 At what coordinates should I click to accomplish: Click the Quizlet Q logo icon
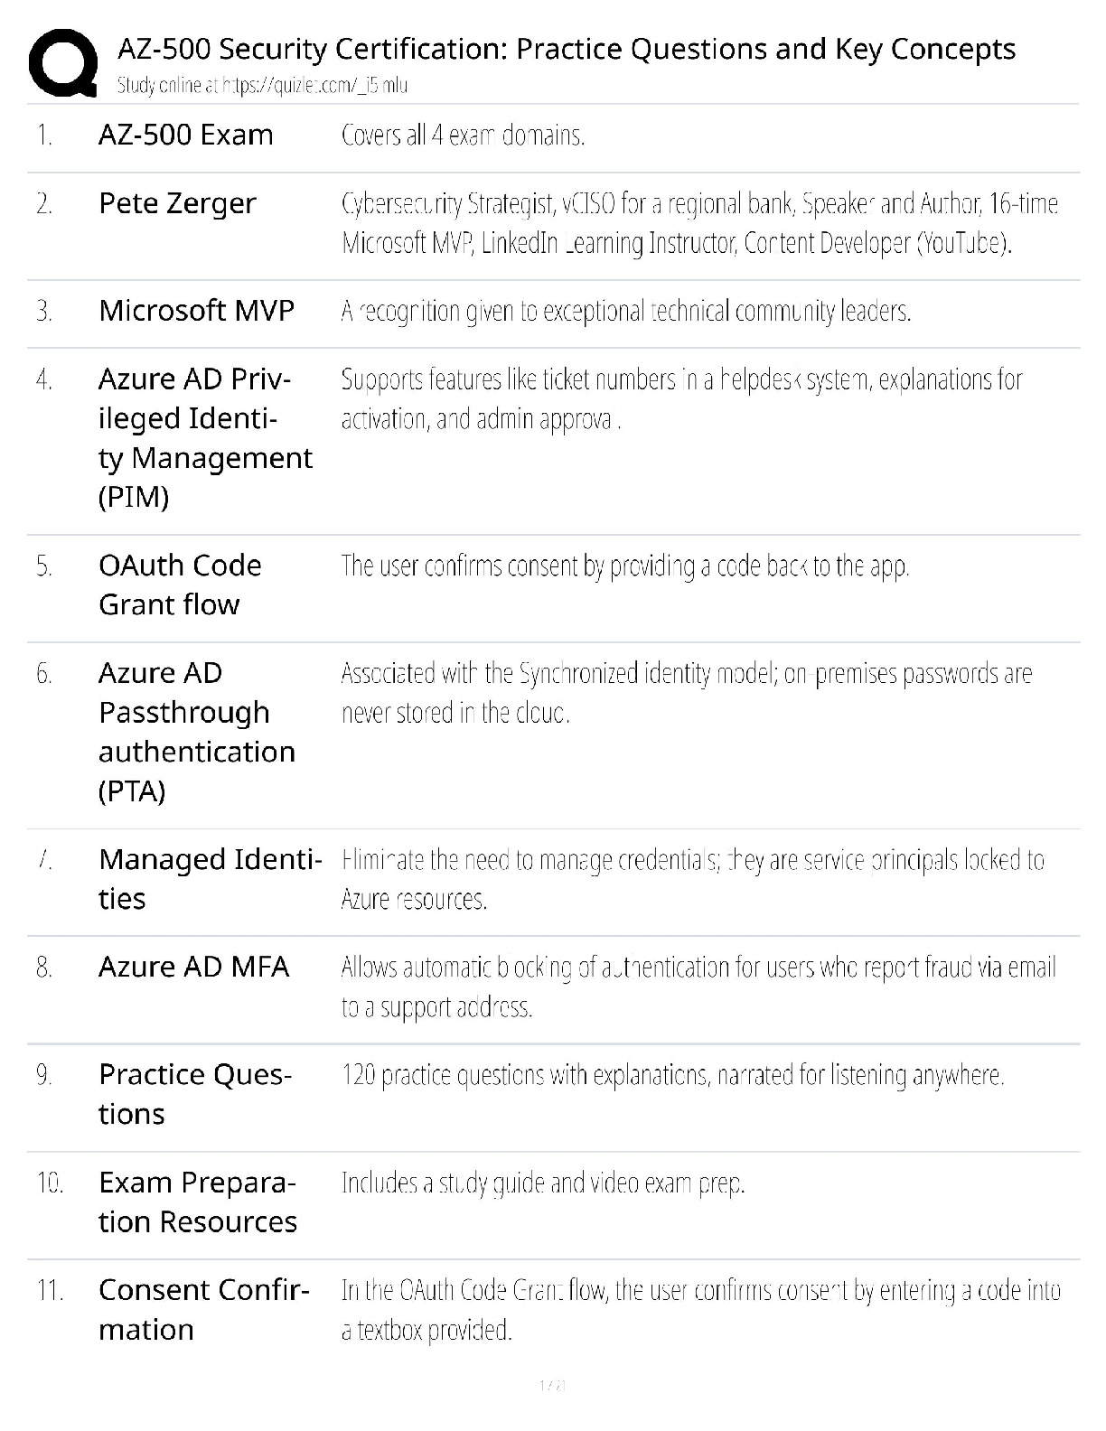tap(63, 62)
